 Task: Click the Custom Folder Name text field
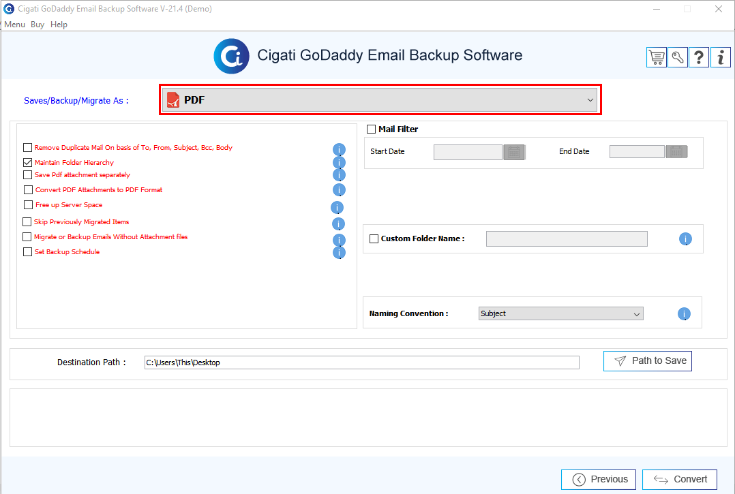[567, 238]
